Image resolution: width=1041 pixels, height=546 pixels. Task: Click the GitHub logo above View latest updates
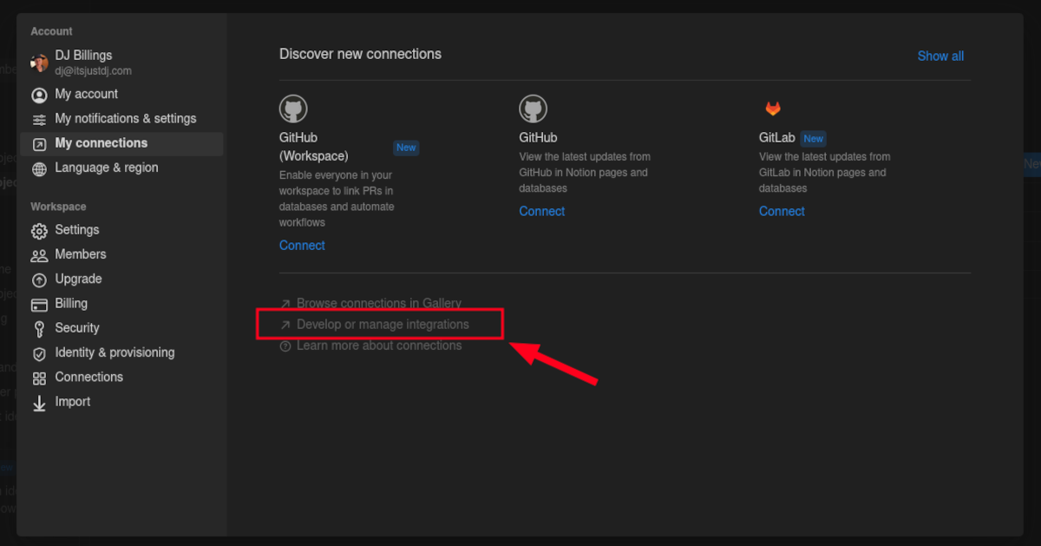[534, 109]
